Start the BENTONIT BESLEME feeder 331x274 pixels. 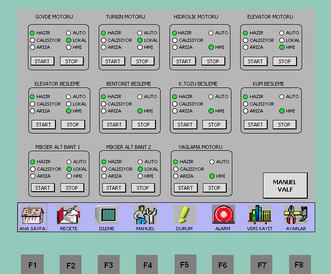pyautogui.click(x=115, y=125)
